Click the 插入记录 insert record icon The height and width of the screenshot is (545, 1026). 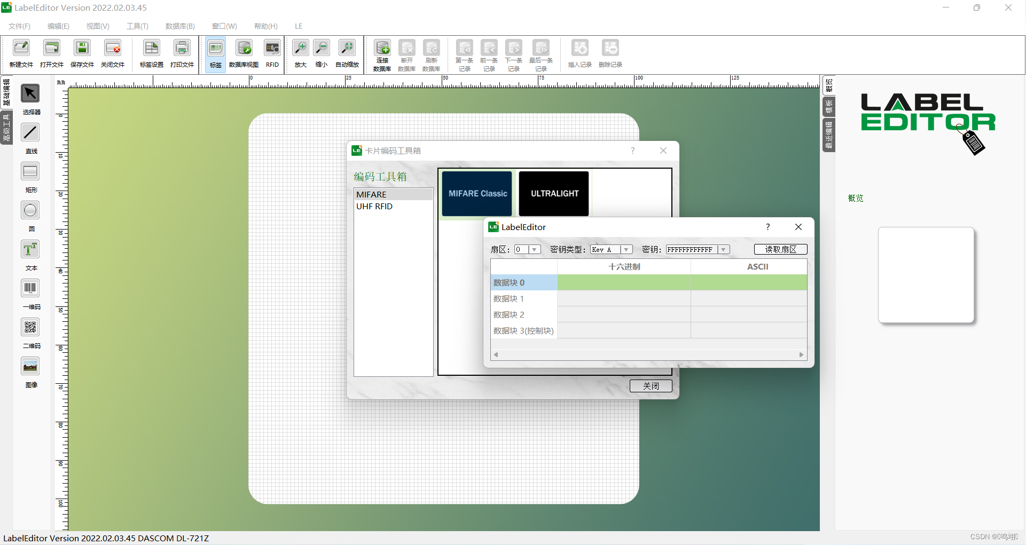tap(580, 48)
